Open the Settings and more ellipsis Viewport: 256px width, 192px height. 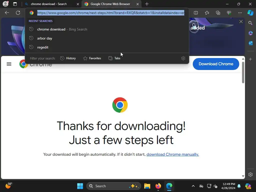(x=240, y=13)
